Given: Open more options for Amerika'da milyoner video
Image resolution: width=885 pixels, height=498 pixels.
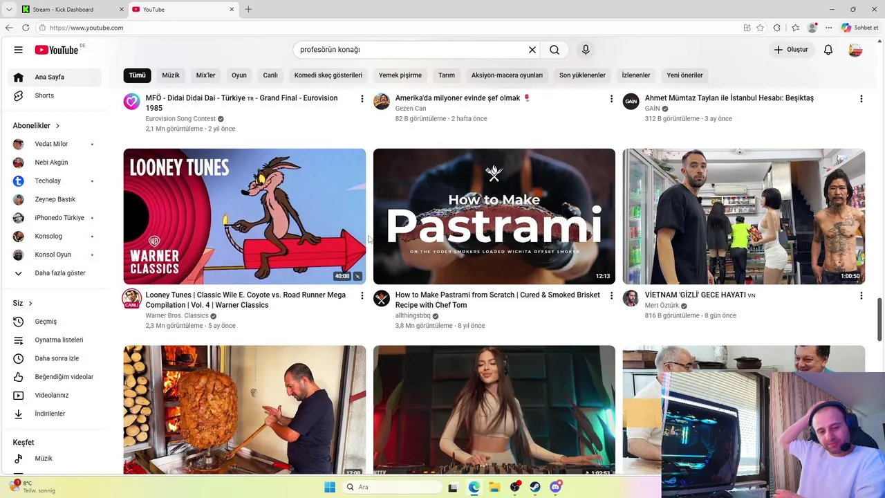Looking at the screenshot, I should pyautogui.click(x=611, y=99).
